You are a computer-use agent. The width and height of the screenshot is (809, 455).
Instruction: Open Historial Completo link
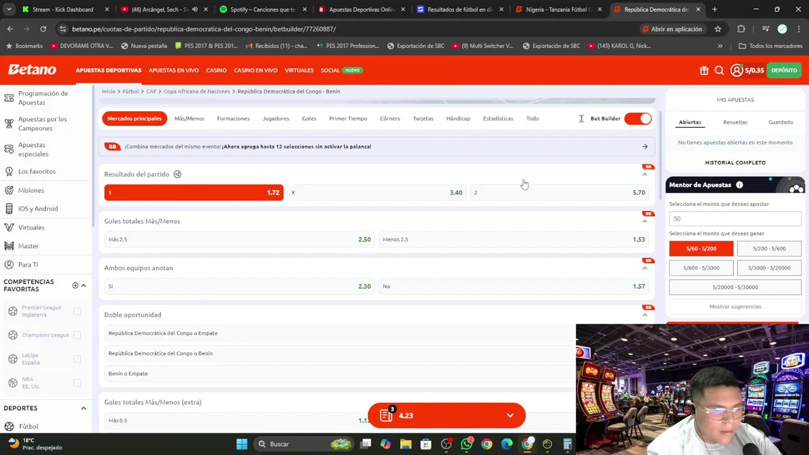(x=735, y=162)
